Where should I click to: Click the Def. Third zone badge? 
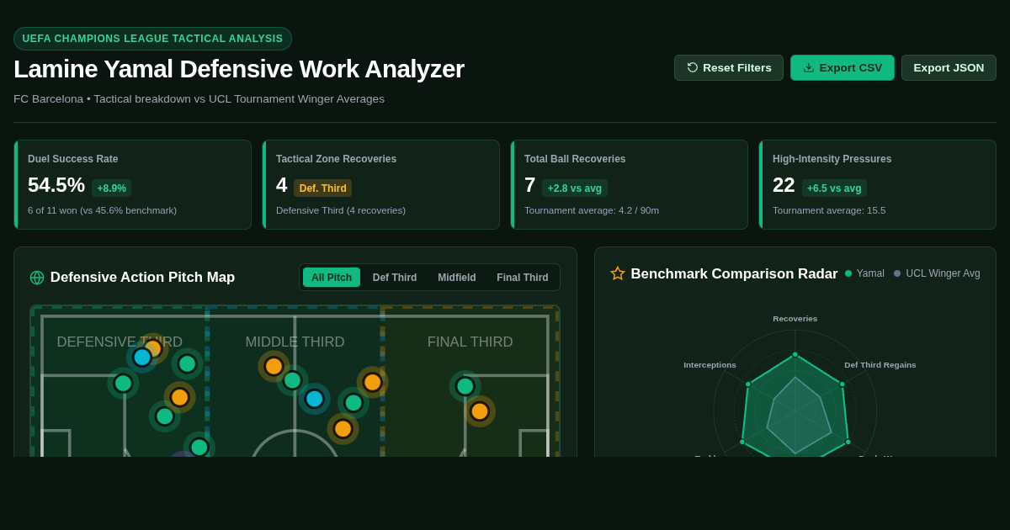pos(323,188)
